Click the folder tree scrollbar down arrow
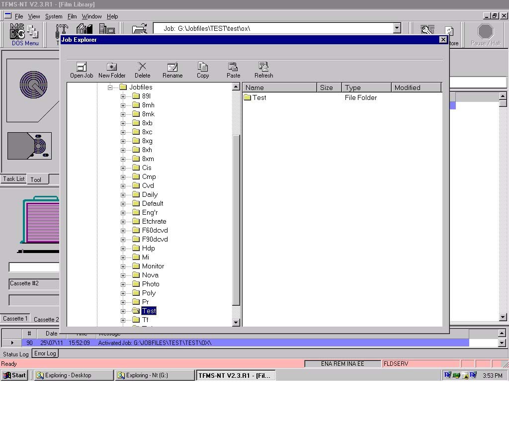The image size is (509, 424). [x=236, y=323]
